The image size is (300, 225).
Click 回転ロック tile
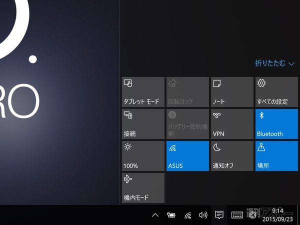pos(187,92)
